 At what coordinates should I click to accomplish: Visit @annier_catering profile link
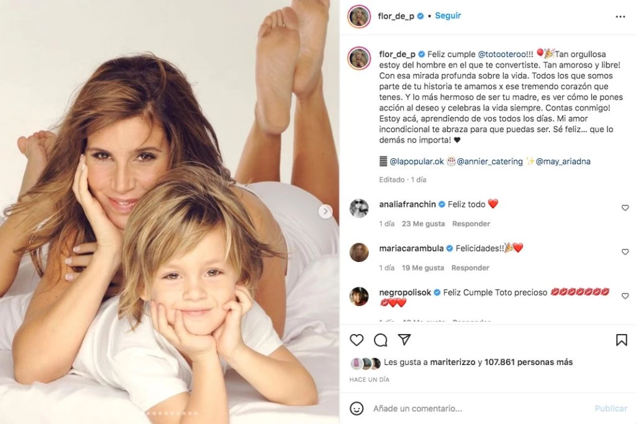pos(489,161)
